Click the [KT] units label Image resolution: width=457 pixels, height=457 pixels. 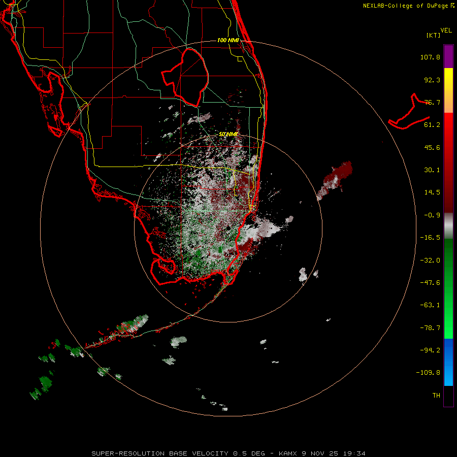click(434, 35)
